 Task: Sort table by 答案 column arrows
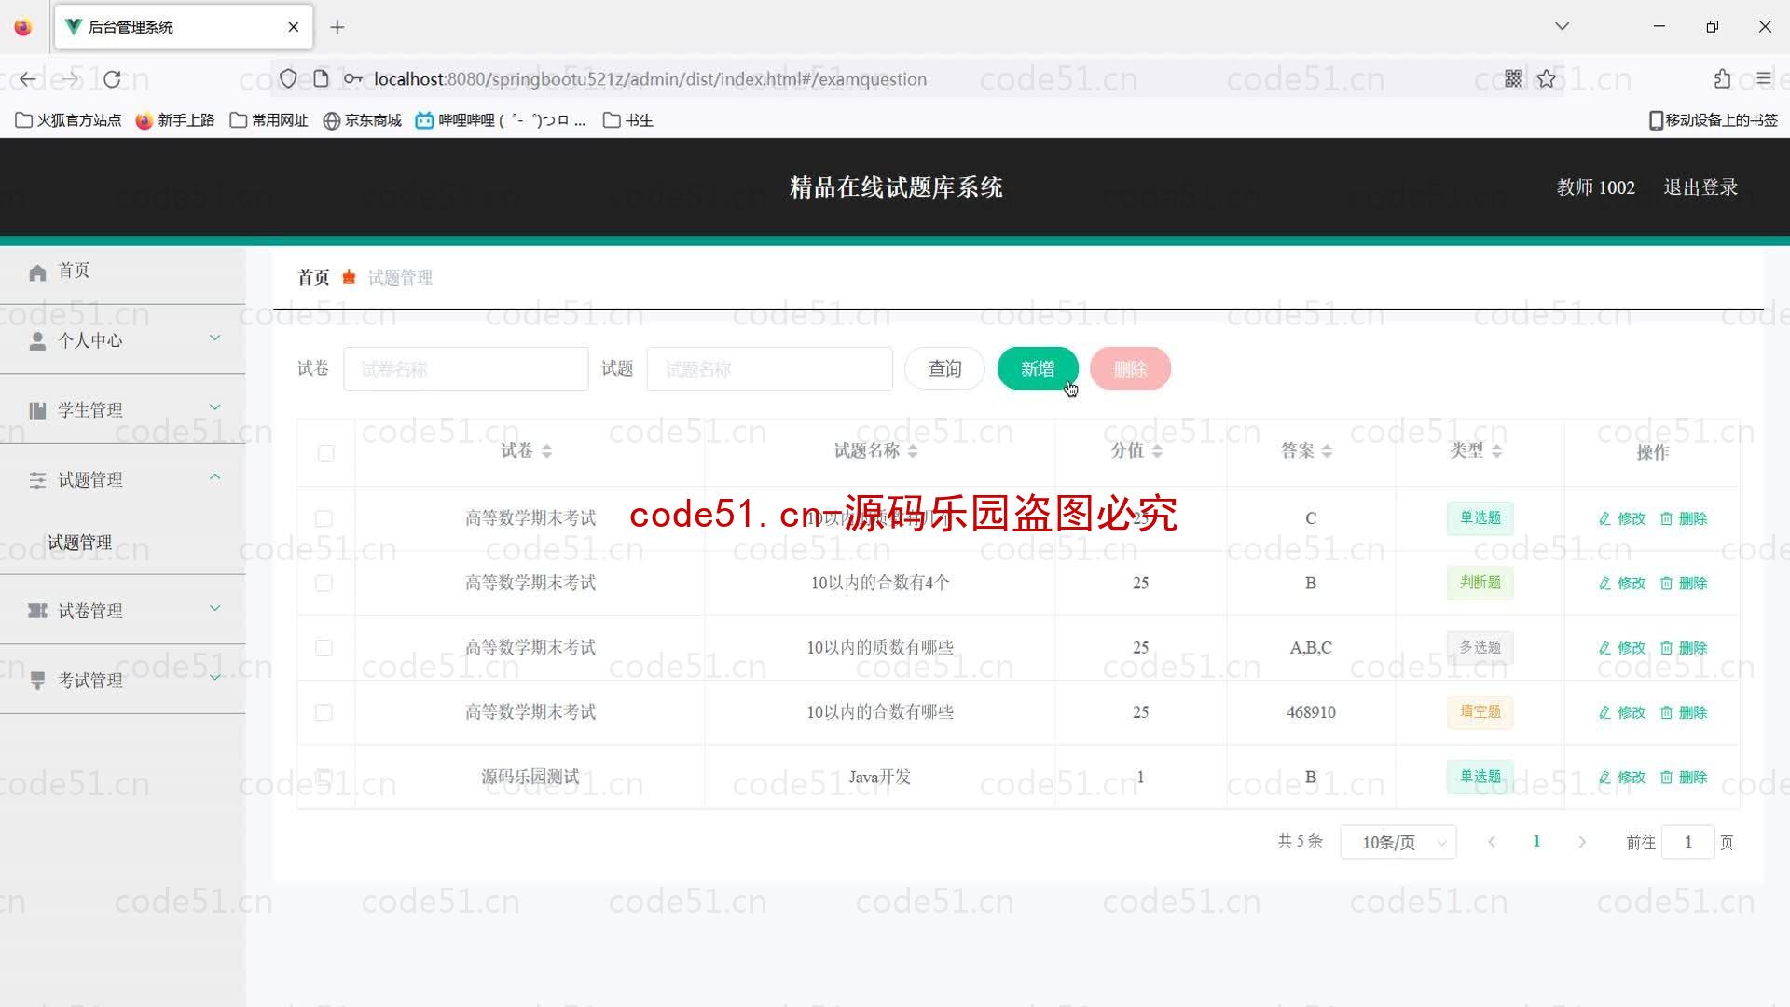tap(1327, 451)
